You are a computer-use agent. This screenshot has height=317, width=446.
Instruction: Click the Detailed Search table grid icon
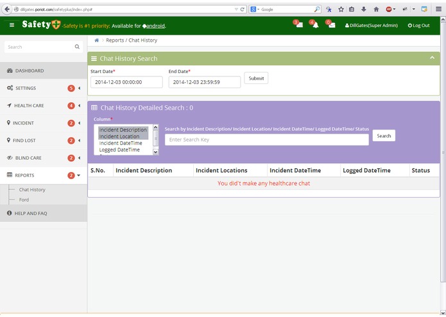pos(94,108)
